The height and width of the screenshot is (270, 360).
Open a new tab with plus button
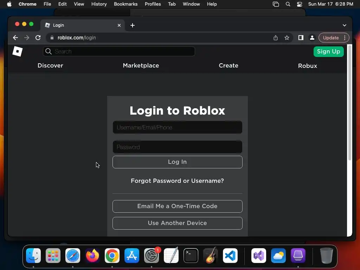(x=133, y=25)
